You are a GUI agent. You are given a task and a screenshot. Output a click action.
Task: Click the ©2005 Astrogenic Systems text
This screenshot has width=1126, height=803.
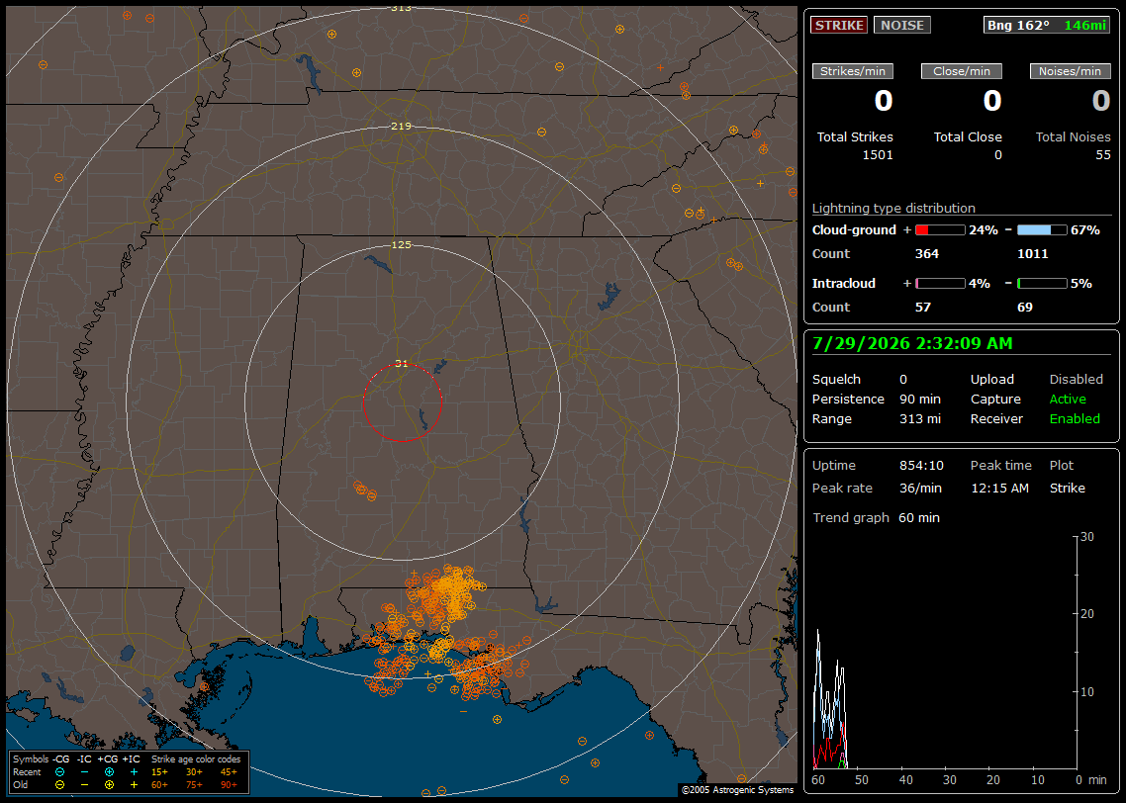(737, 790)
